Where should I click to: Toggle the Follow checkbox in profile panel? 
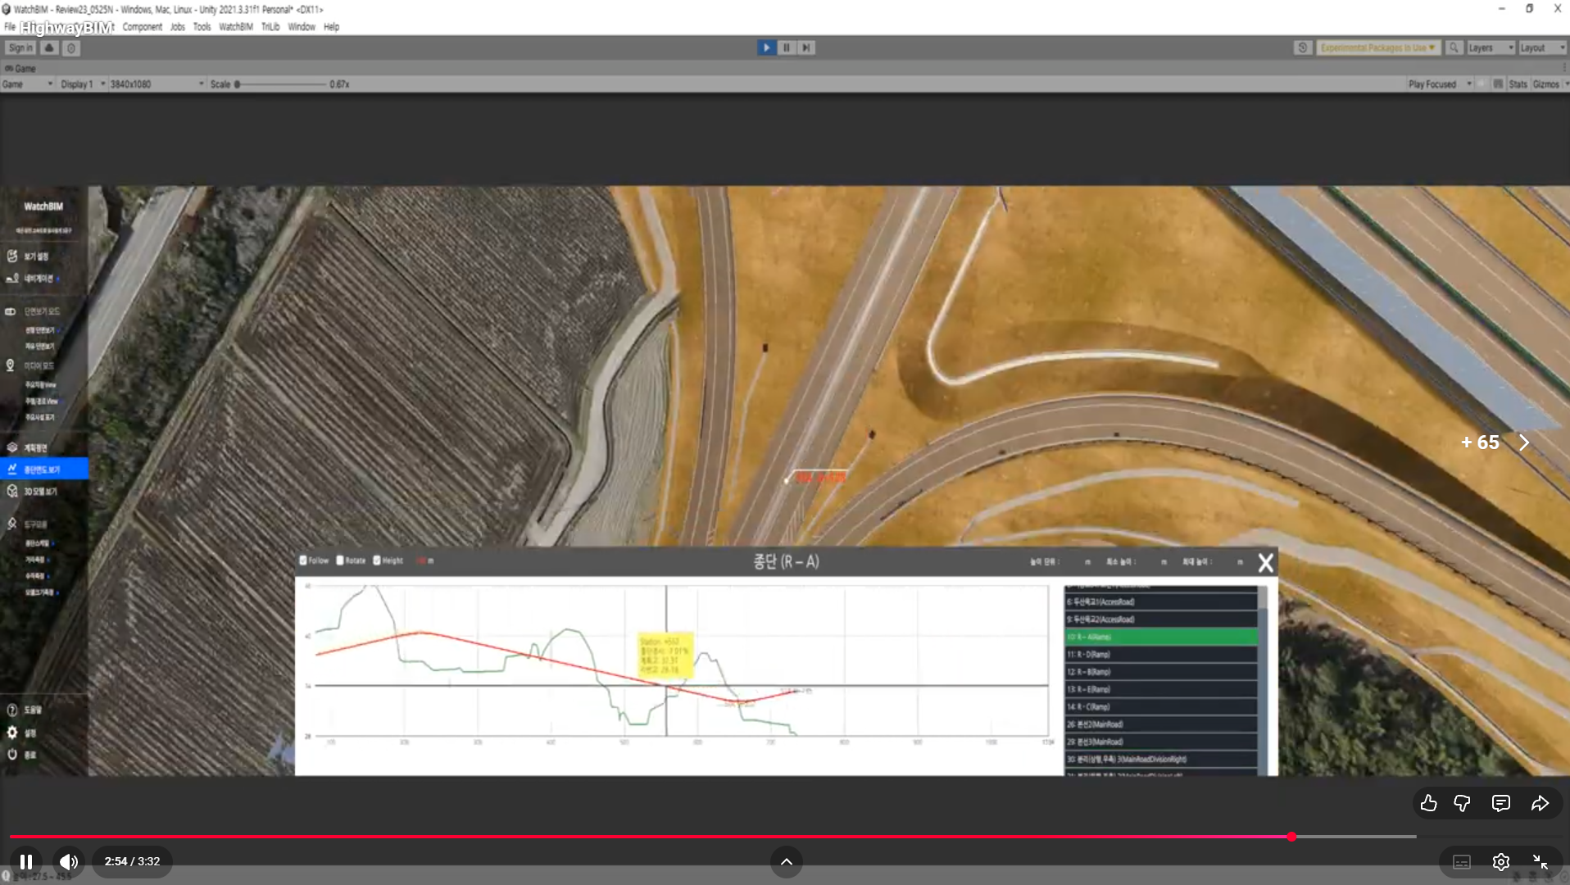click(303, 560)
